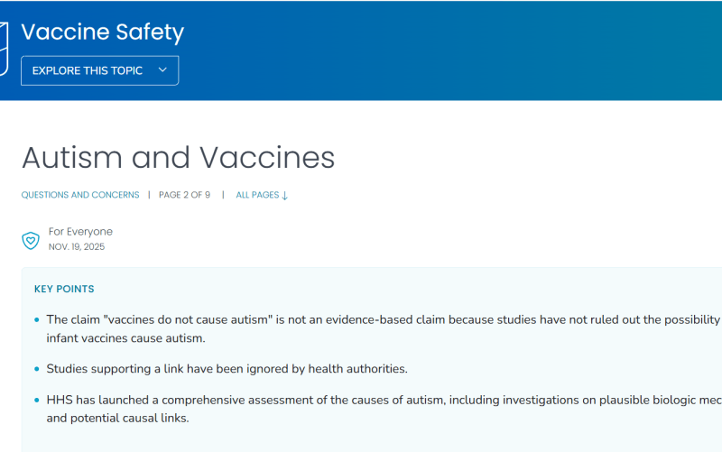Click the NOV. 19, 2025 date

click(77, 246)
